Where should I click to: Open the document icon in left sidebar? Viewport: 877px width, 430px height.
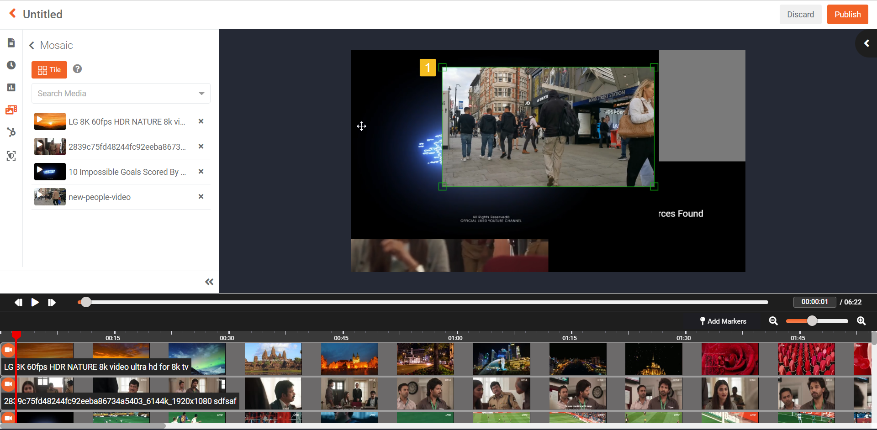point(11,43)
